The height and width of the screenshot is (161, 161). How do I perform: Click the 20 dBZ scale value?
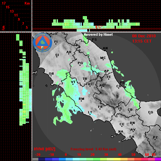92,155
